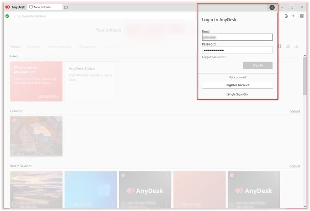The image size is (310, 211).
Task: Switch to small tiles view icon
Action: [280, 46]
